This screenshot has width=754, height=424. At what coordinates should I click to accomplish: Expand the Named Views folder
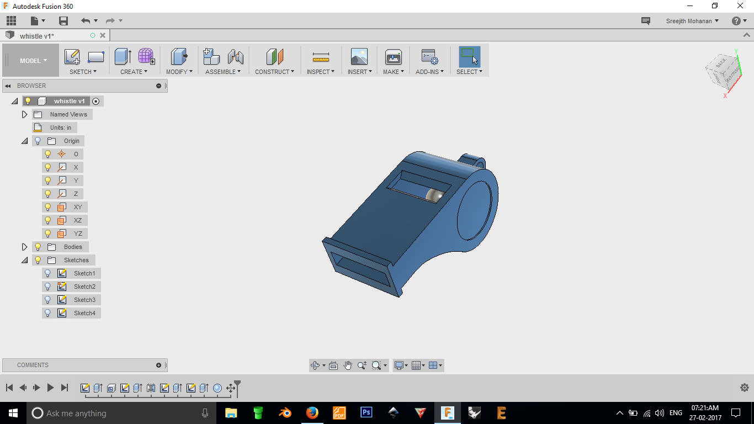24,114
